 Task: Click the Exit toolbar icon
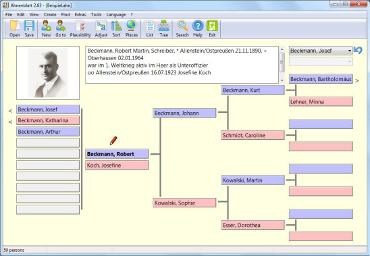pos(212,28)
